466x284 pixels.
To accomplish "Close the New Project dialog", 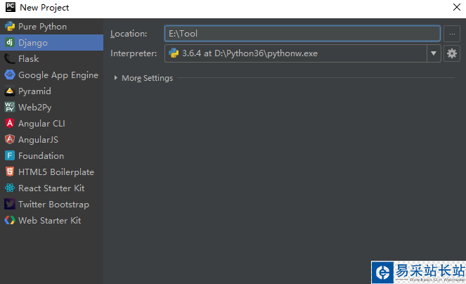I will (456, 7).
